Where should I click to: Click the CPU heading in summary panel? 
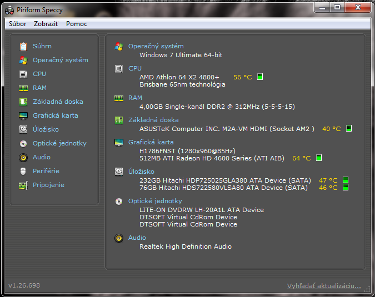click(135, 68)
